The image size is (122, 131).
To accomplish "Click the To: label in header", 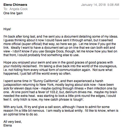I will tap(6, 9).
